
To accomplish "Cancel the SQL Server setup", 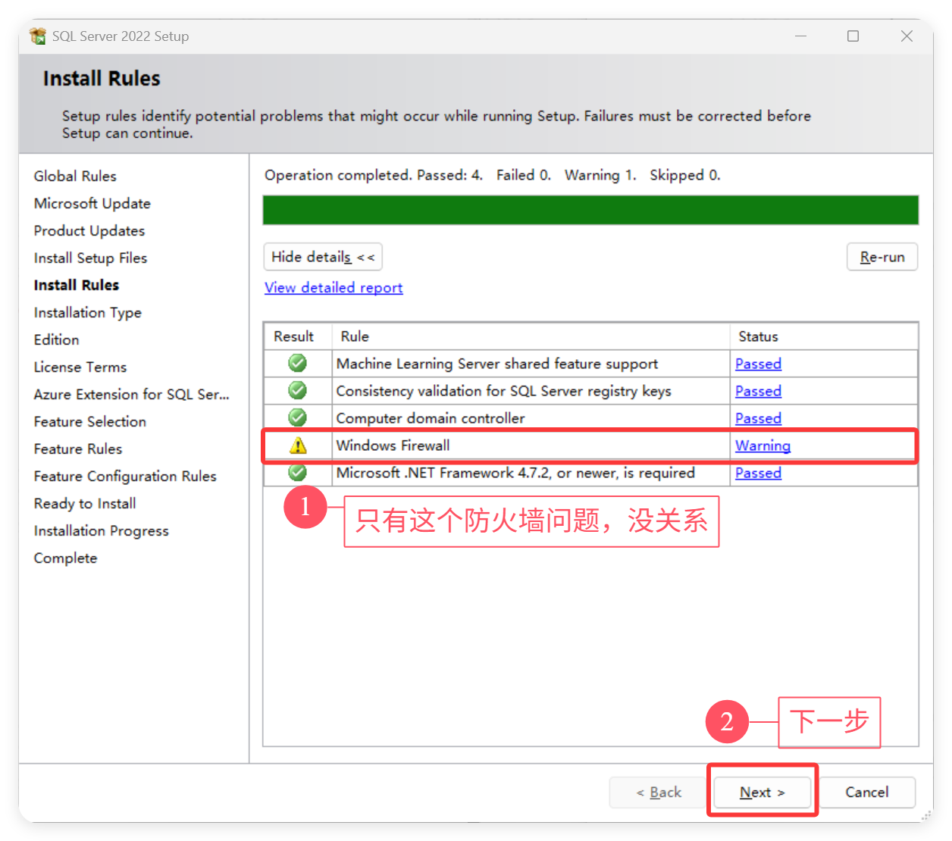I will pyautogui.click(x=866, y=792).
